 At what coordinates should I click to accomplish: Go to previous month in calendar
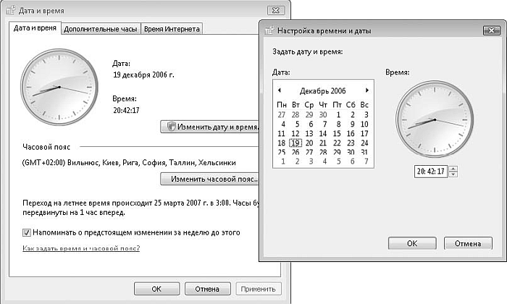click(279, 90)
